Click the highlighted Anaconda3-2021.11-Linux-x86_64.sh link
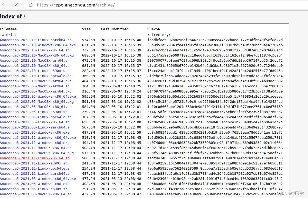Image resolution: width=308 pixels, height=198 pixels. (x=34, y=158)
